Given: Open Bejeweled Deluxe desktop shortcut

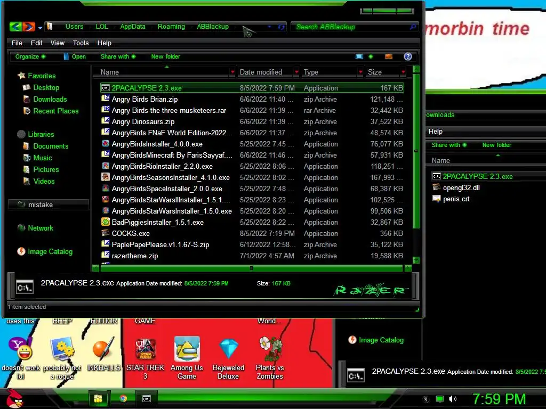Looking at the screenshot, I should pyautogui.click(x=228, y=358).
